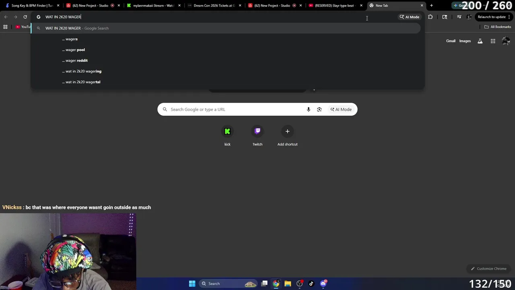
Task: Close the New Tab tab
Action: coord(422,6)
